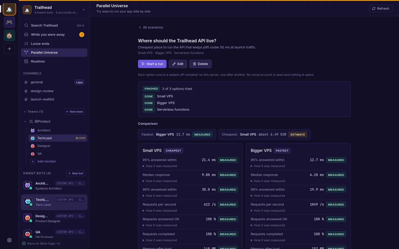Start a run
Screen dimensions: 399x249
152,64
